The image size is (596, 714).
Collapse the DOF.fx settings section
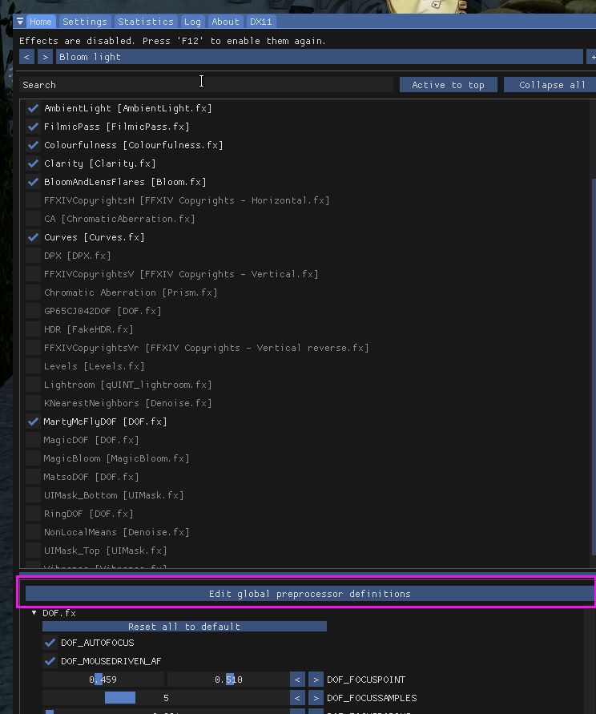34,613
